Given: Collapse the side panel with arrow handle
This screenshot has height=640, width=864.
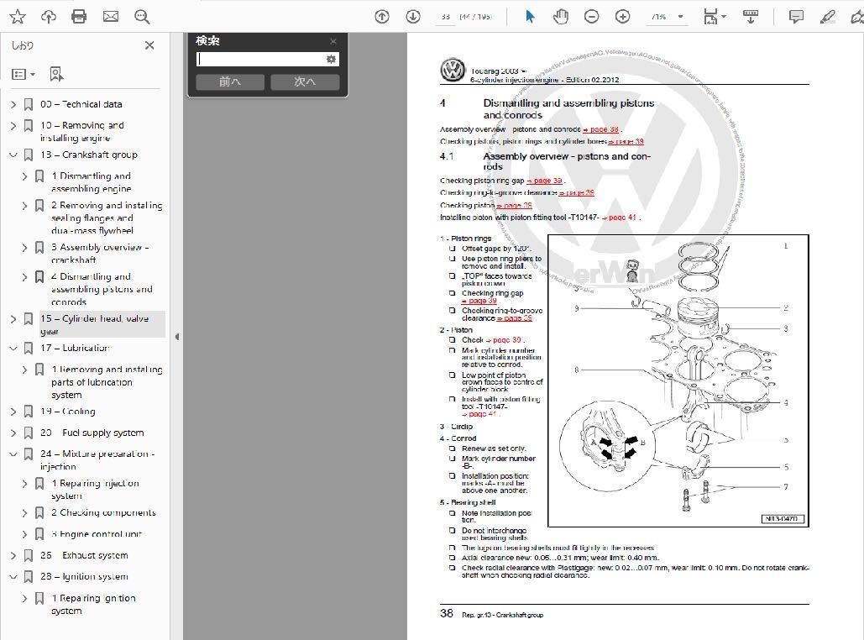Looking at the screenshot, I should pos(177,337).
